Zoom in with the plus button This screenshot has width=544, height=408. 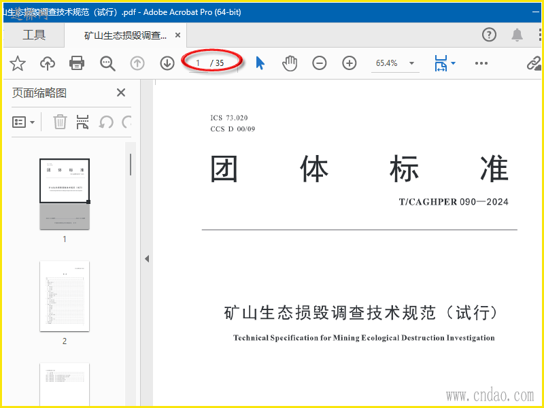coord(350,63)
